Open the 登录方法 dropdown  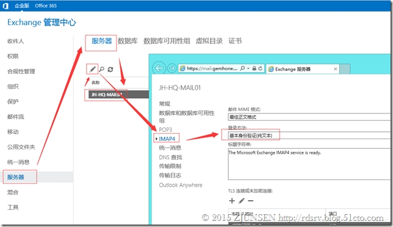[309, 135]
